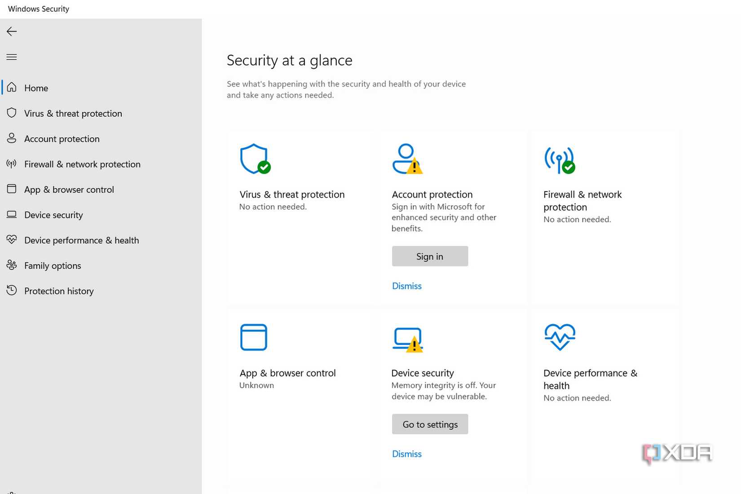Viewport: 741px width, 494px height.
Task: Click the back arrow at top left
Action: [11, 31]
